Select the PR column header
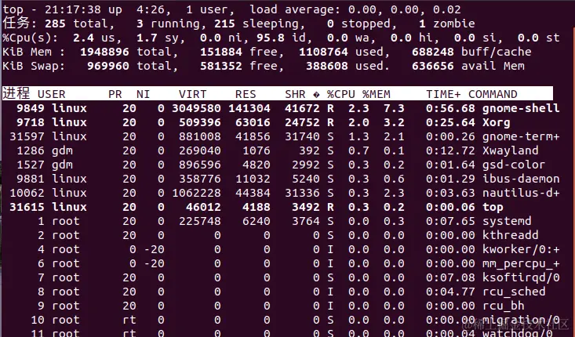Viewport: 575px width, 337px height. (x=115, y=94)
